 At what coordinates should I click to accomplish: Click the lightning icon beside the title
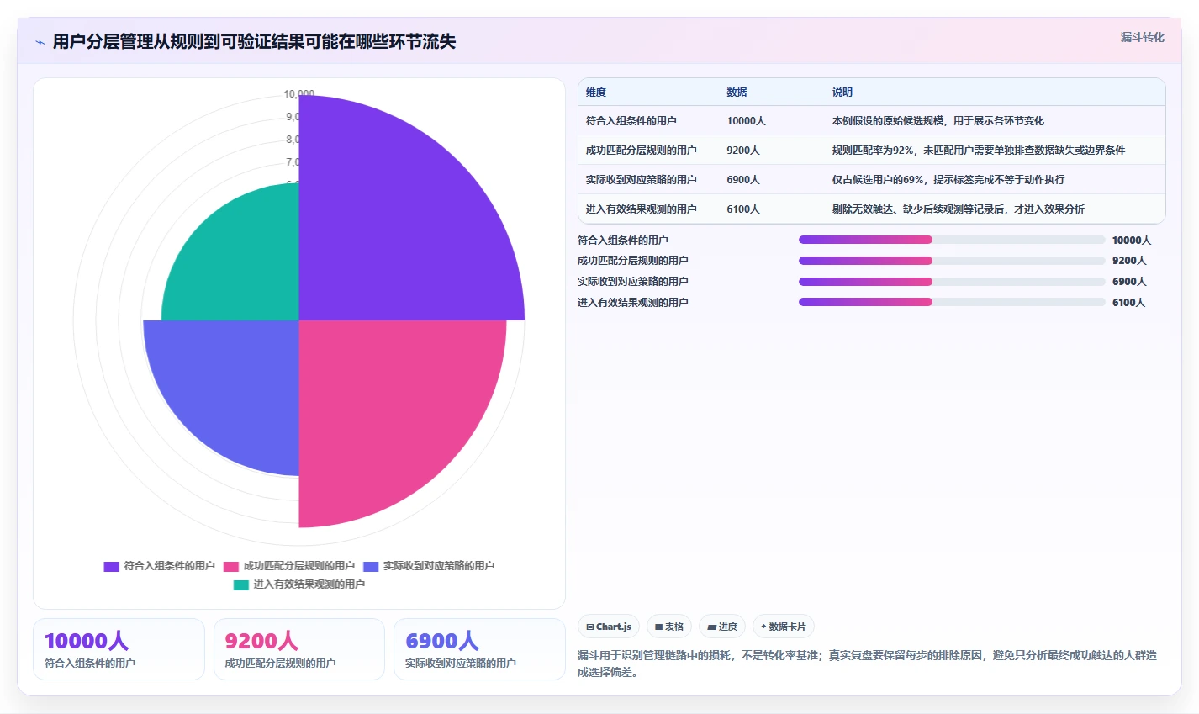[40, 42]
